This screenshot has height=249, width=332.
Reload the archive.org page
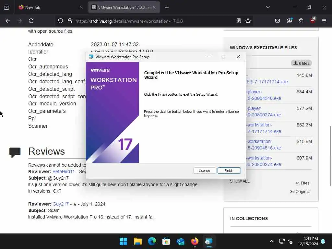[x=31, y=21]
